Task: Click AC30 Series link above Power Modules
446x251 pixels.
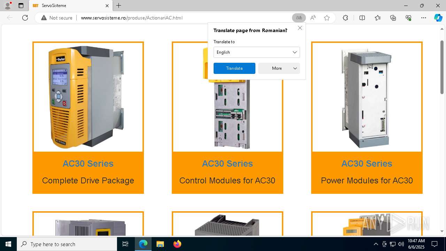Action: coord(367,163)
